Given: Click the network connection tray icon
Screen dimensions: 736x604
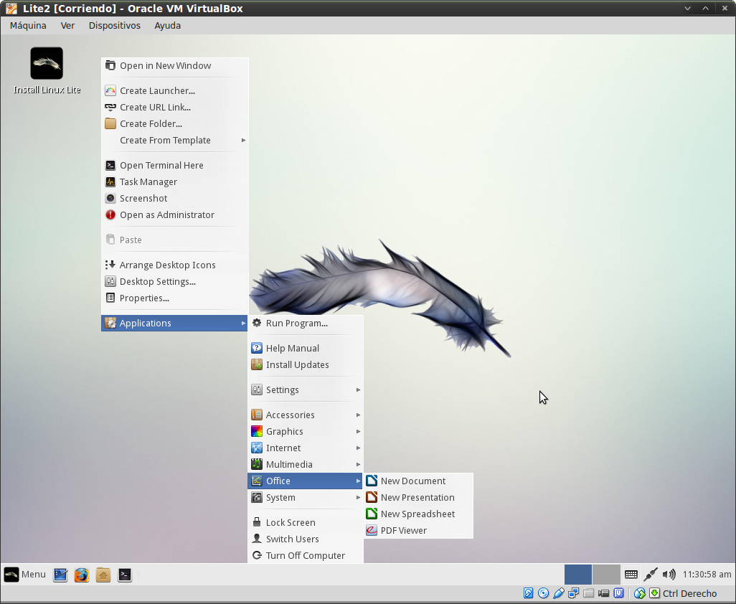Looking at the screenshot, I should (651, 575).
